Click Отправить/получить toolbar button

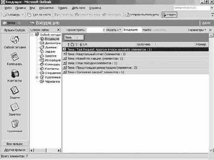142,14
